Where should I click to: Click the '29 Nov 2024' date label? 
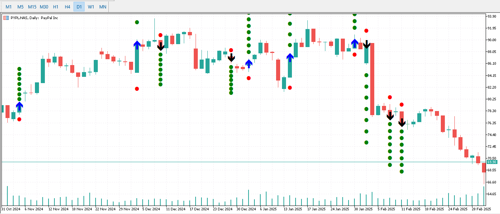129,209
